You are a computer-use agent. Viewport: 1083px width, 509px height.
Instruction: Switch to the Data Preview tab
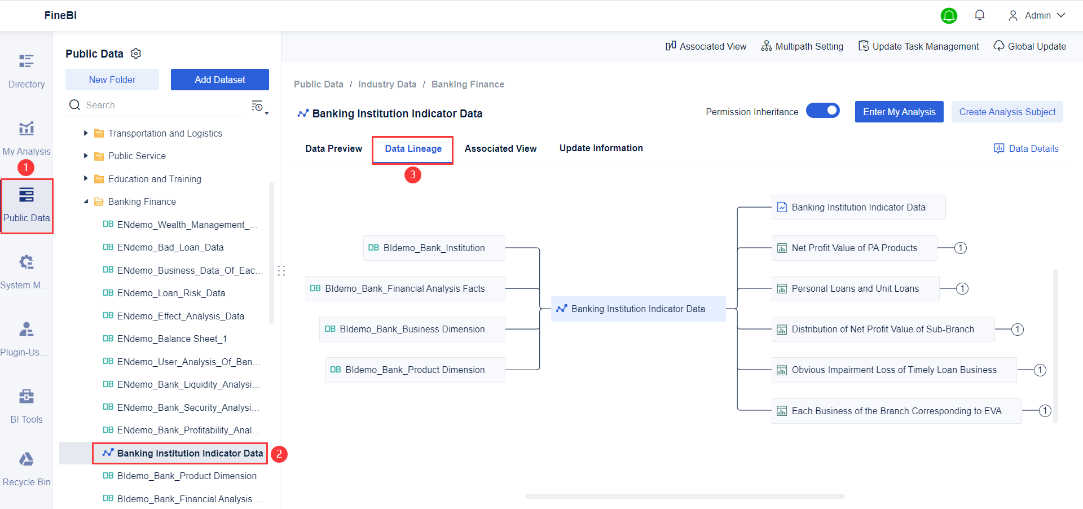333,148
